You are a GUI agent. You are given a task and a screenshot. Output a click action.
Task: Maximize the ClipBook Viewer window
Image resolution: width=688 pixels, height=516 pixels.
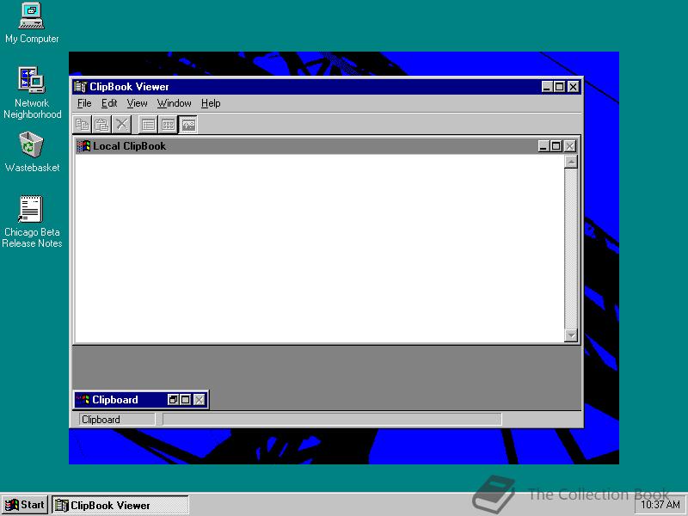pos(560,87)
